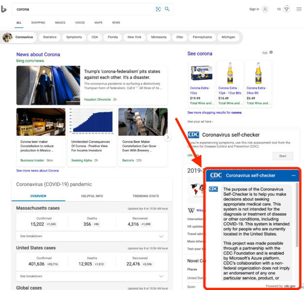304x290 pixels.
Task: Click the Bing logo icon
Action: click(4, 9)
